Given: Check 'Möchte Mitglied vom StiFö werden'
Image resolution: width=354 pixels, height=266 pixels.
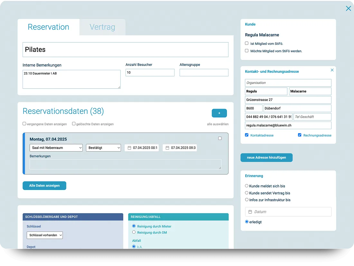Looking at the screenshot, I should pyautogui.click(x=247, y=51).
